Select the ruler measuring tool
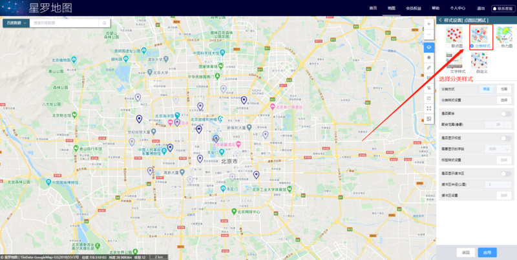 pyautogui.click(x=428, y=68)
